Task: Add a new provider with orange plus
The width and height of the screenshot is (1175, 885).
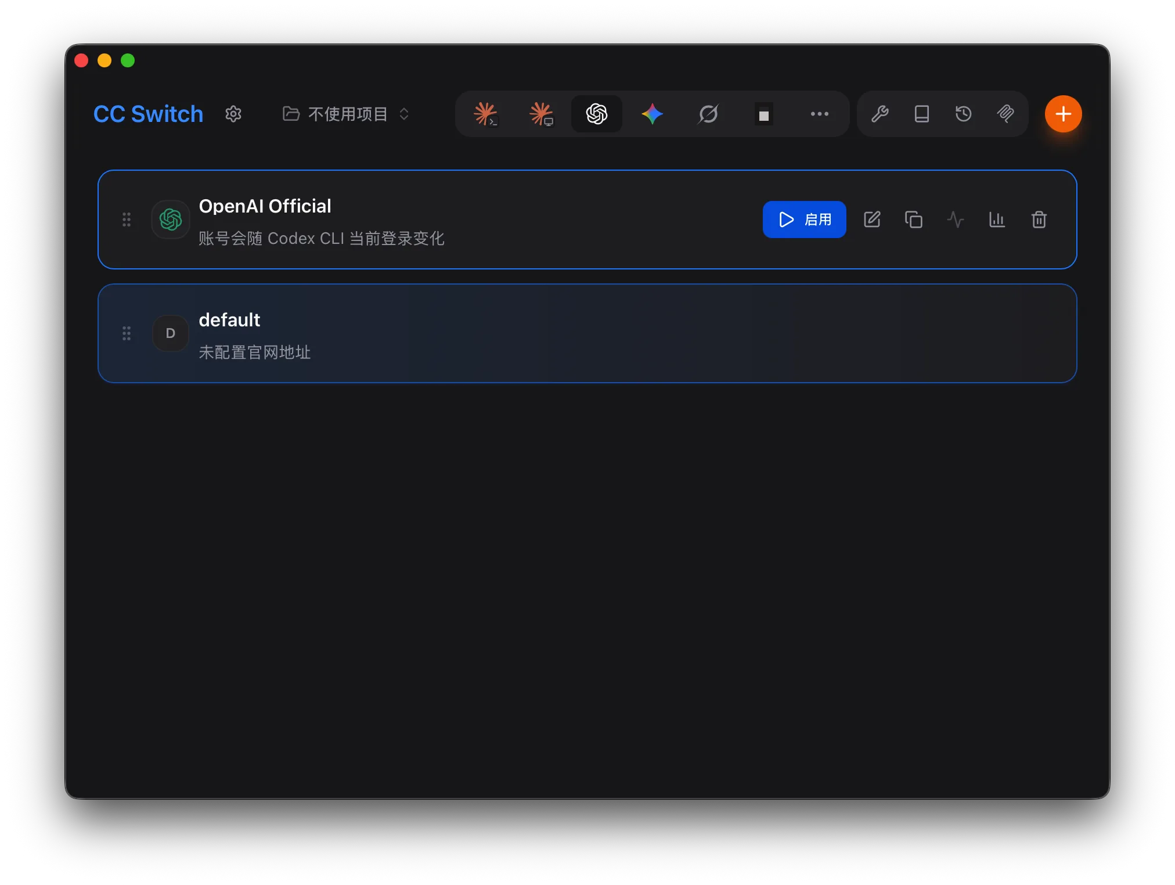Action: click(x=1064, y=114)
